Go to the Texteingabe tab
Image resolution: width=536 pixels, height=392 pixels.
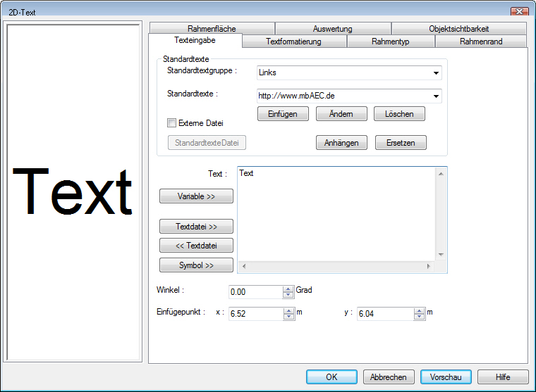pyautogui.click(x=195, y=40)
